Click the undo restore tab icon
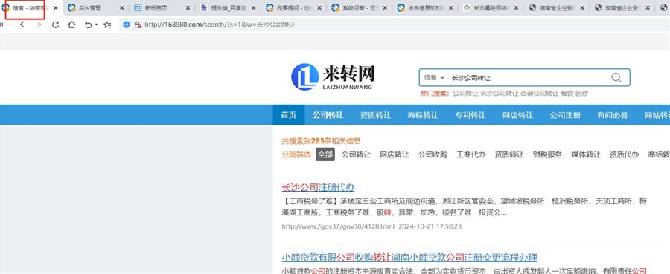The image size is (670, 274). 88,25
